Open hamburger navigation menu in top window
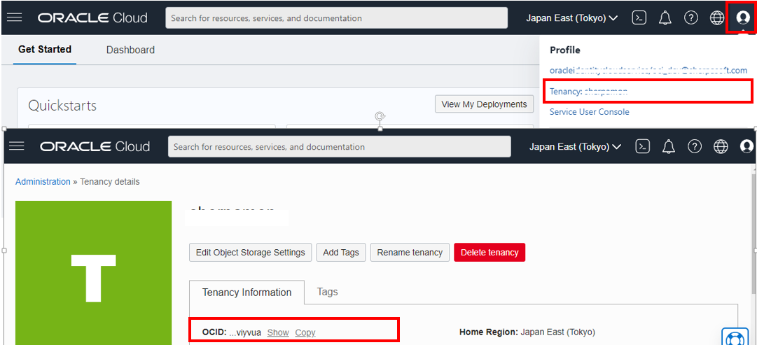The image size is (757, 345). click(15, 18)
